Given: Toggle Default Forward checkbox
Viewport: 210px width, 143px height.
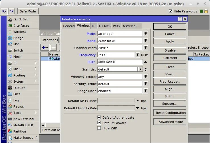Looking at the screenshot, I should [99, 123].
